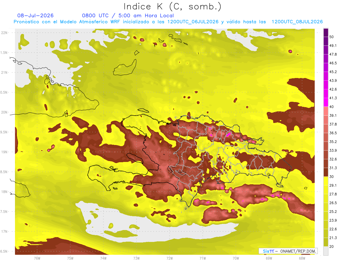Select the "71W" longitude axis label

tap(203, 258)
